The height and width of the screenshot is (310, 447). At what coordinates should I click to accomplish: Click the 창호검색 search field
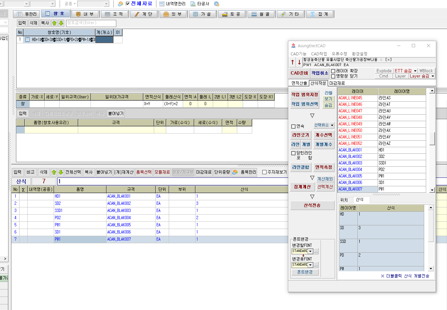(x=91, y=23)
